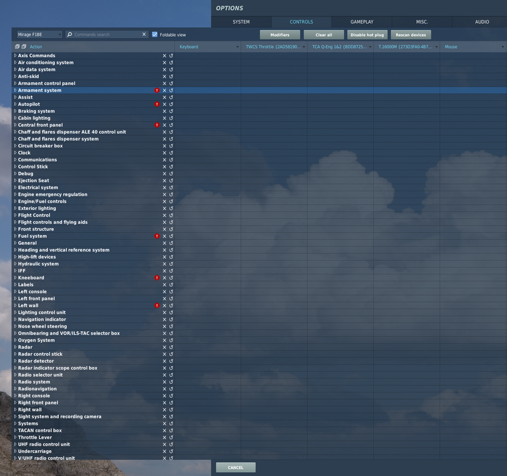Click the Rescan devices button
The height and width of the screenshot is (476, 507).
coord(411,35)
